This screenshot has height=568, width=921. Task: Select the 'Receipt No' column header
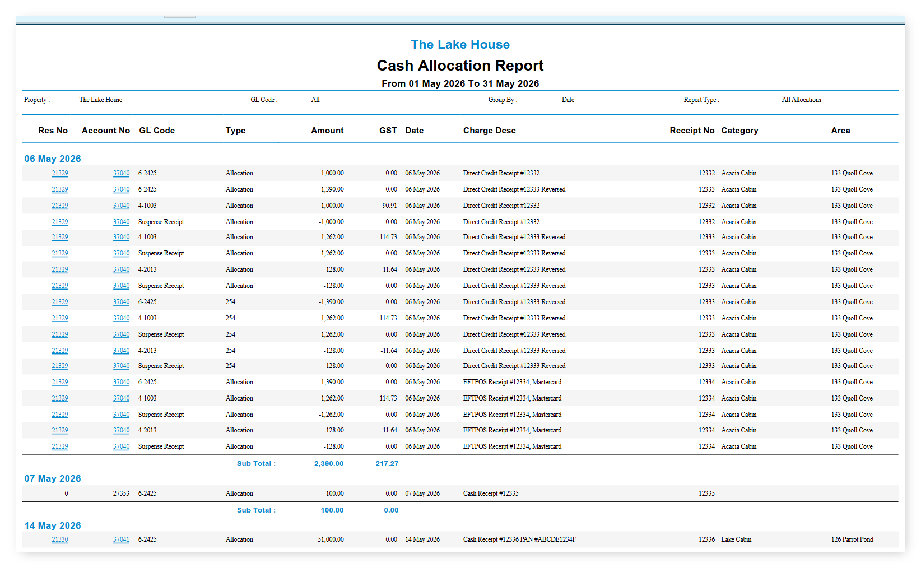pos(692,131)
